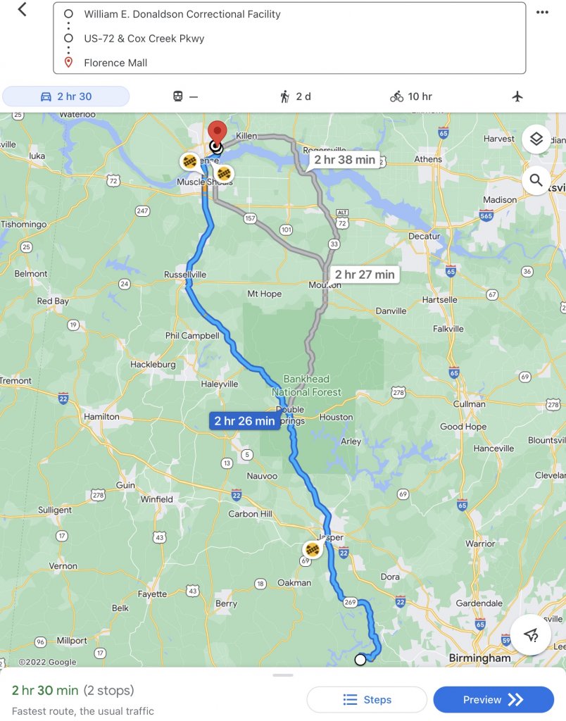
Task: Select driving mode 2 hr 30
Action: [x=65, y=96]
